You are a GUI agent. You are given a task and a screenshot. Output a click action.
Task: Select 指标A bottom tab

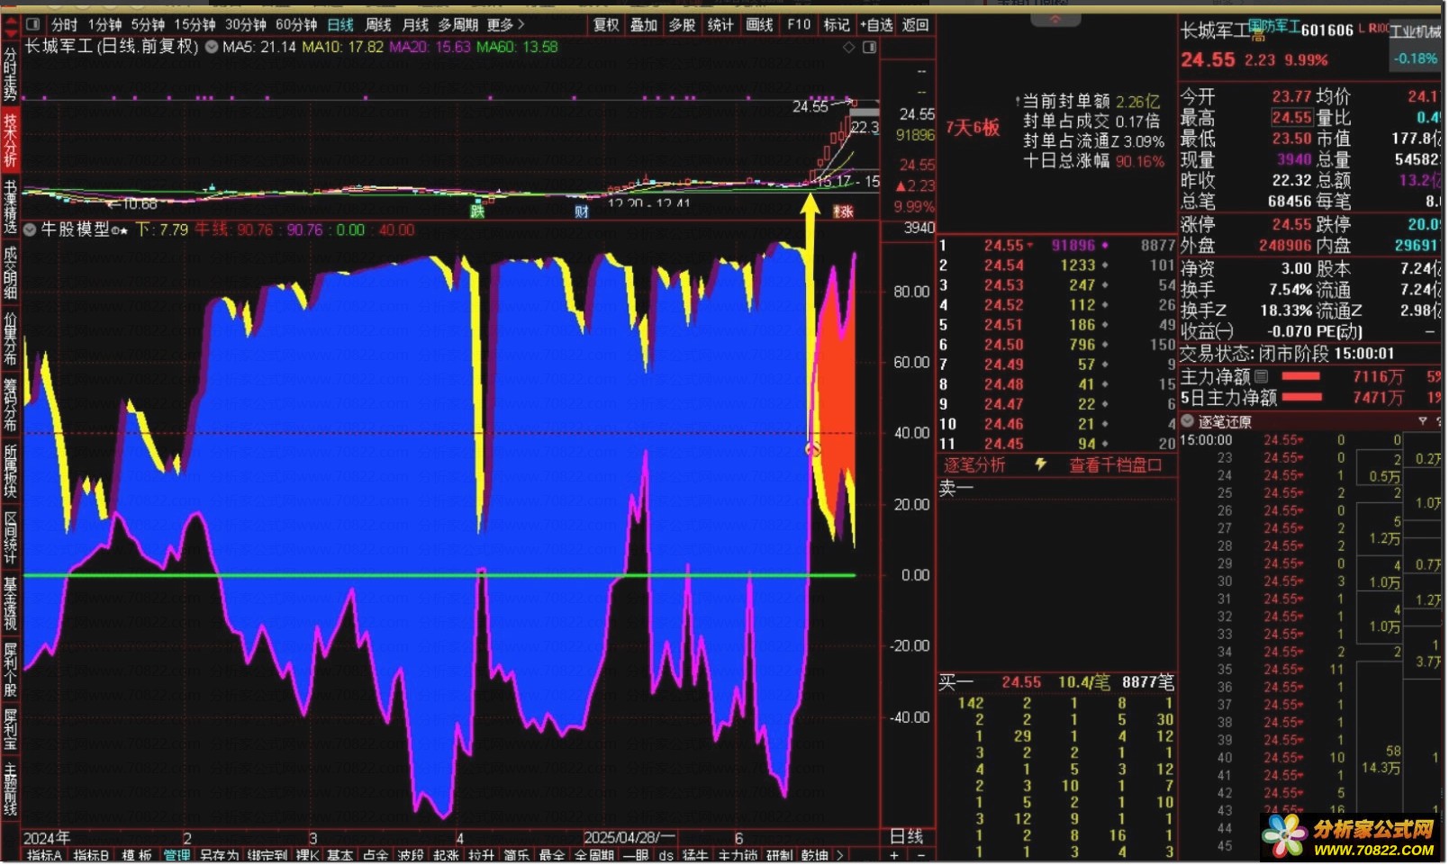44,856
